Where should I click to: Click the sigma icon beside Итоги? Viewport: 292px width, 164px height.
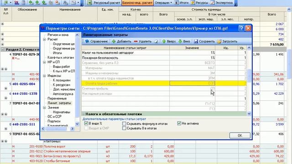pos(177,3)
